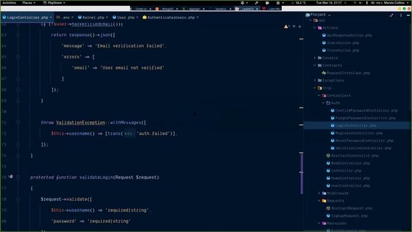Open UserController.php in tree
This screenshot has height=232, width=412.
point(348,186)
